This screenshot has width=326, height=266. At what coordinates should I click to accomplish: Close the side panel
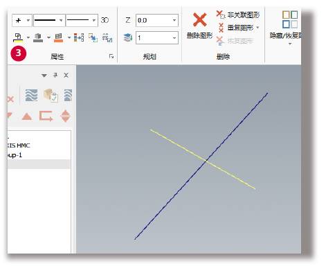coord(66,75)
